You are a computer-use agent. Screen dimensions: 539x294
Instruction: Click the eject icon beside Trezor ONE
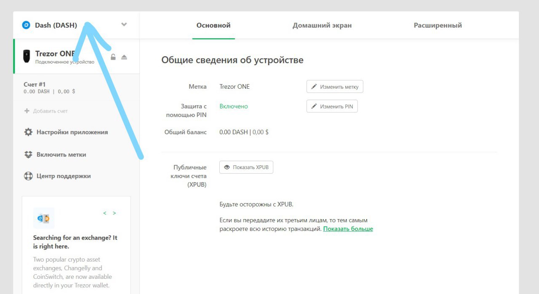[124, 57]
